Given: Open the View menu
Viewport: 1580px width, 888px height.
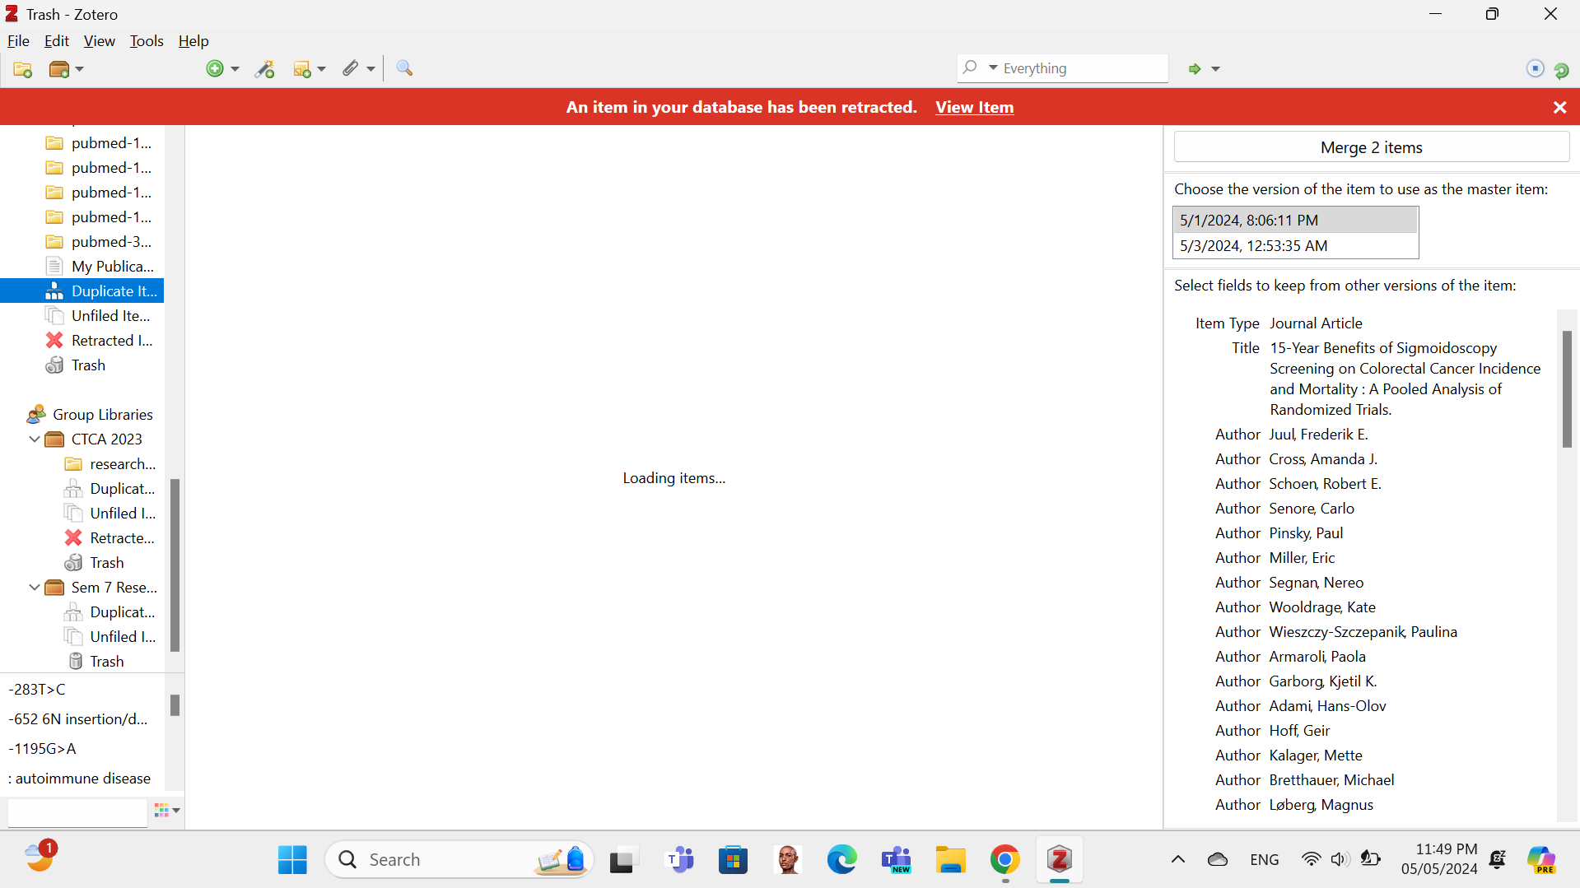Looking at the screenshot, I should point(100,40).
